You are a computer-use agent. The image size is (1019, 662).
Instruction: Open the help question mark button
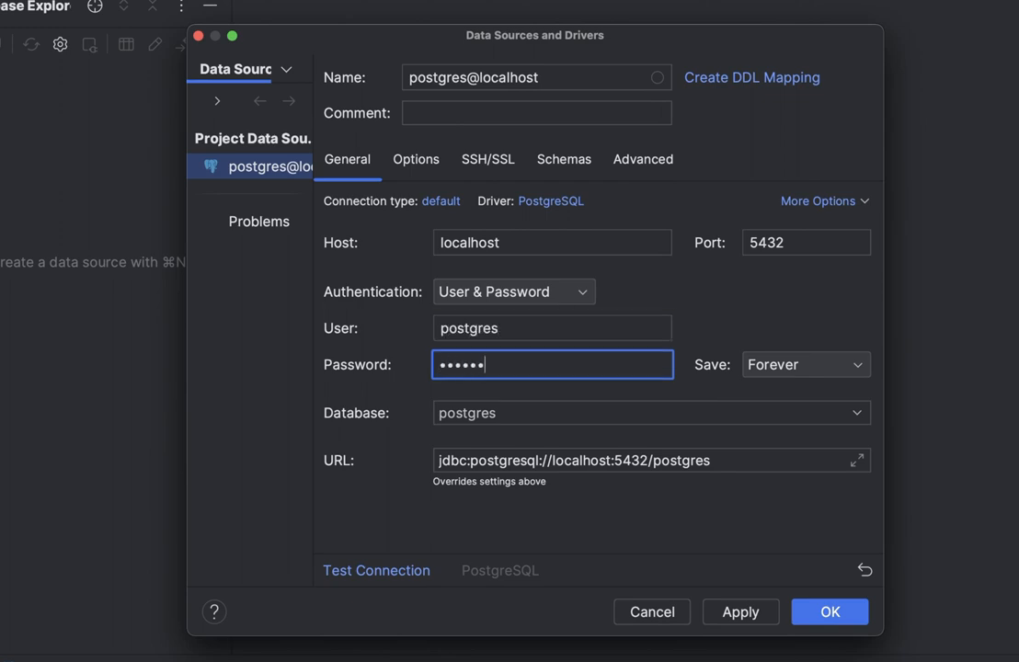tap(214, 611)
